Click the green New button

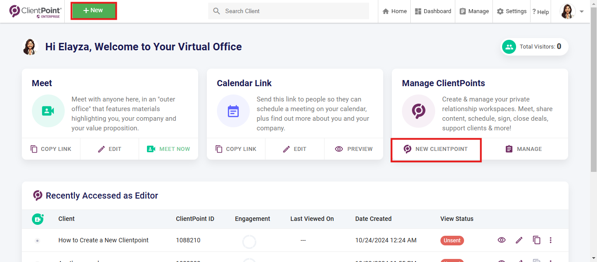[94, 11]
